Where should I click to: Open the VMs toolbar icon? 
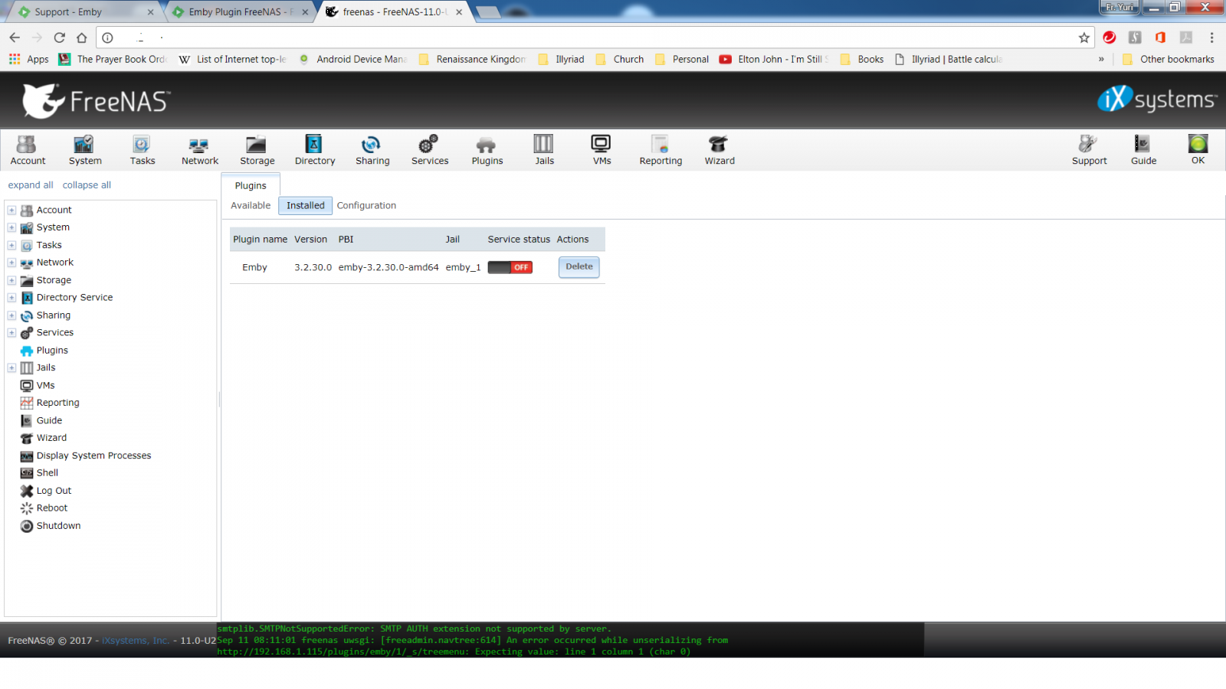(x=602, y=150)
